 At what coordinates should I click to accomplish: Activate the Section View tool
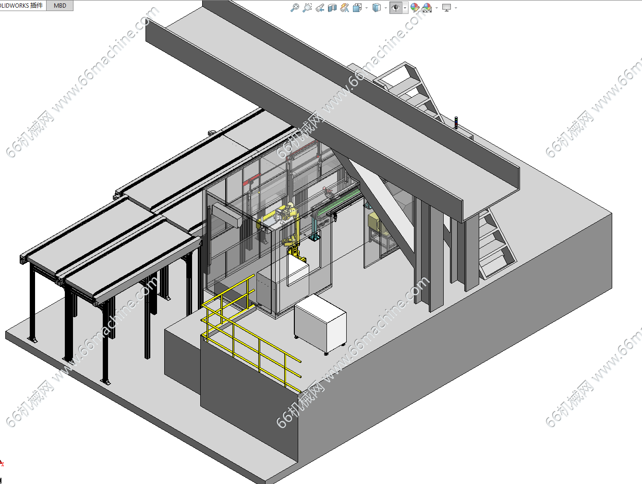[332, 8]
